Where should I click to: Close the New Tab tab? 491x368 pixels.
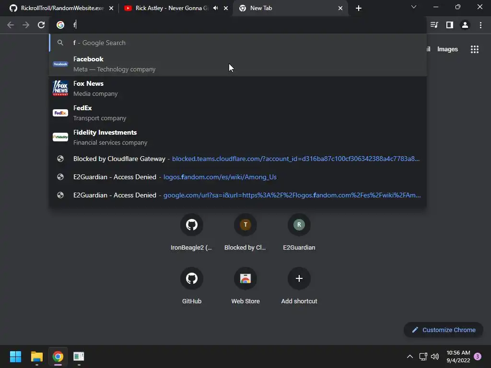(340, 8)
